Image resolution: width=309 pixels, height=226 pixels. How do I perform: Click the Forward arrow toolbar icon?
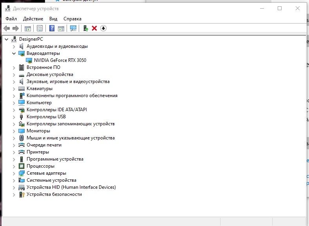click(x=16, y=28)
